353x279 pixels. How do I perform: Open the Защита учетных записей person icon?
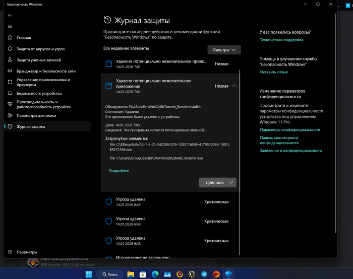point(10,60)
